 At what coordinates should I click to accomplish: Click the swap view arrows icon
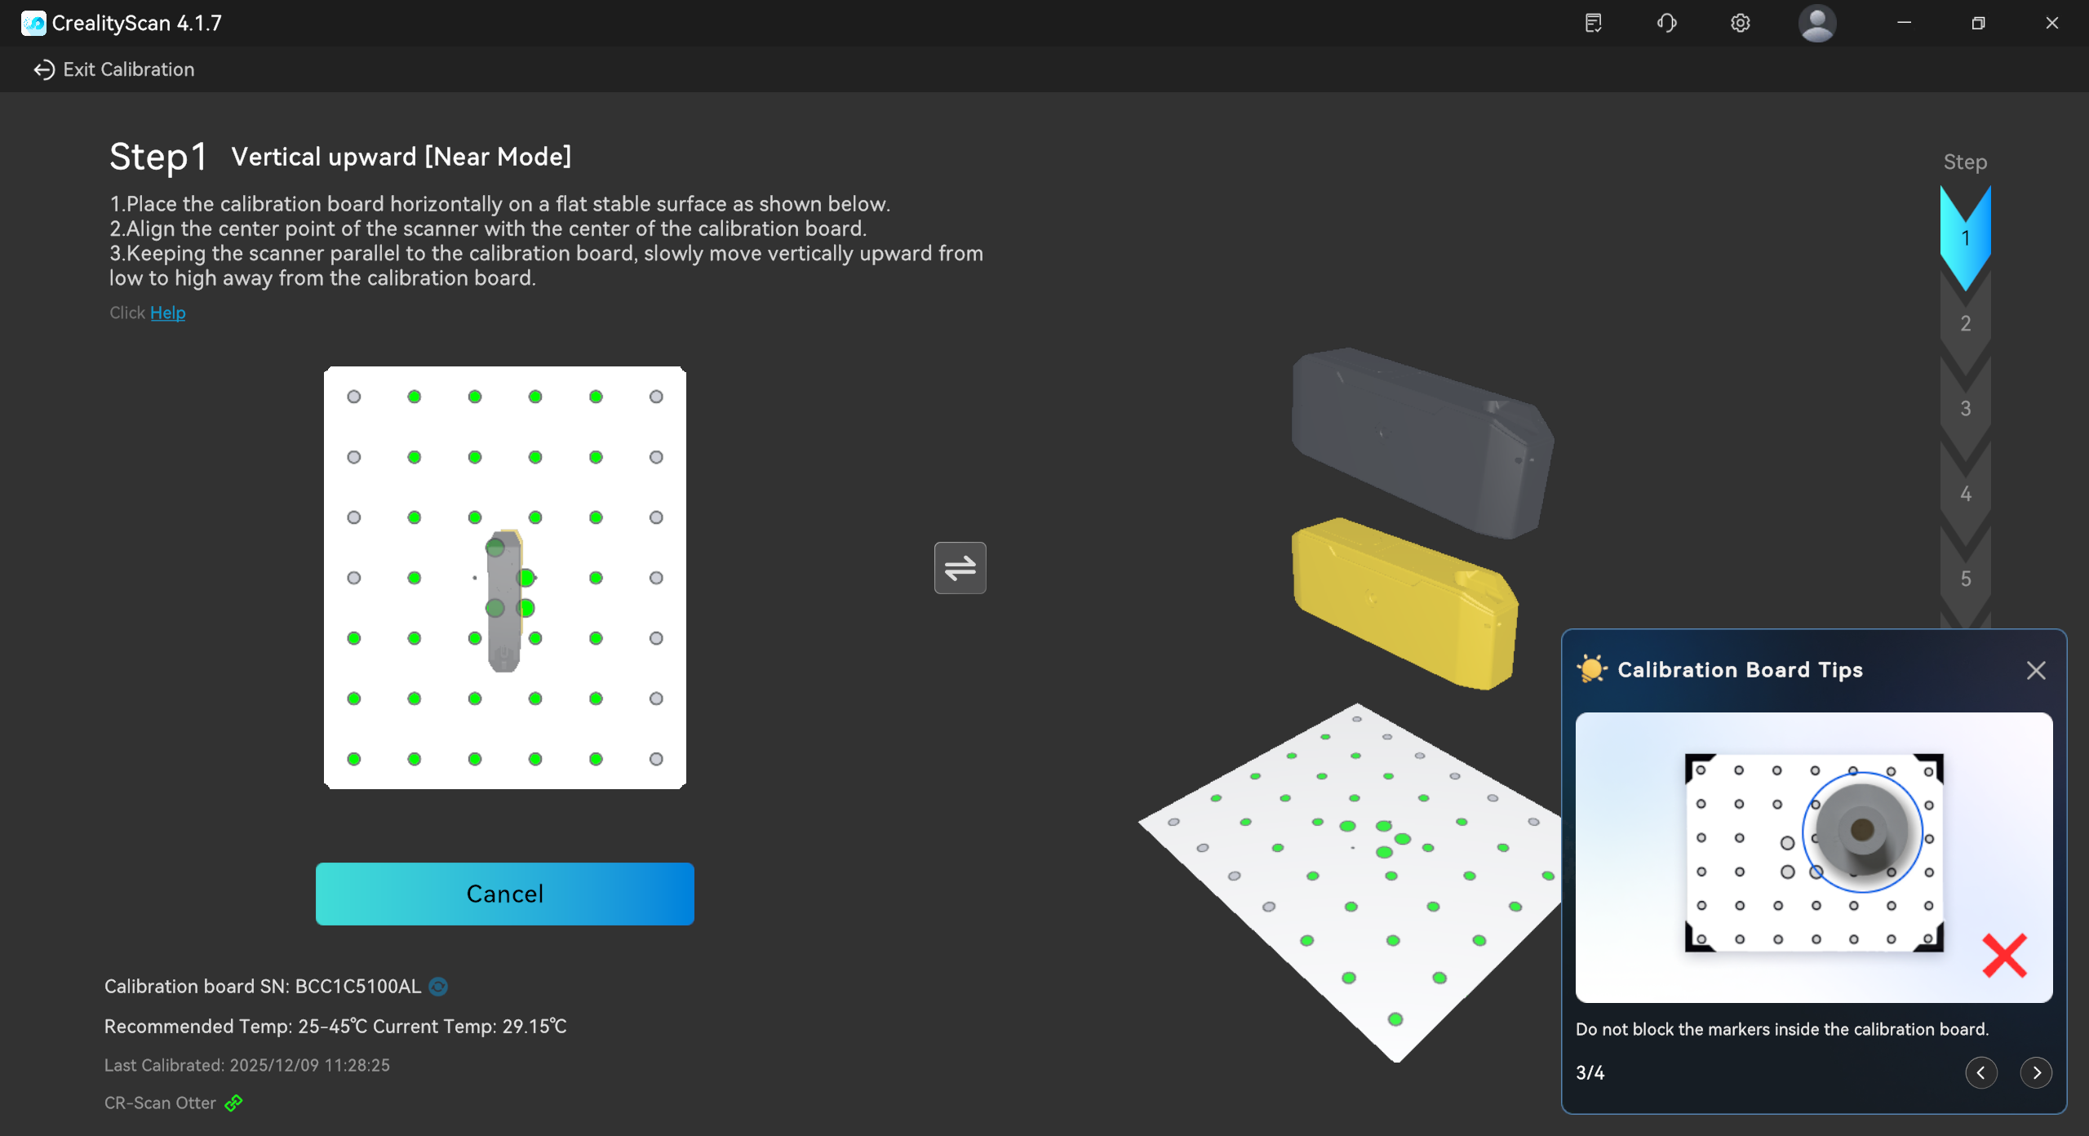coord(960,567)
